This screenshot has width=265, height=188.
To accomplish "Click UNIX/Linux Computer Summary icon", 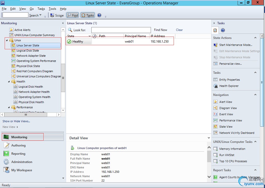I will (11, 35).
